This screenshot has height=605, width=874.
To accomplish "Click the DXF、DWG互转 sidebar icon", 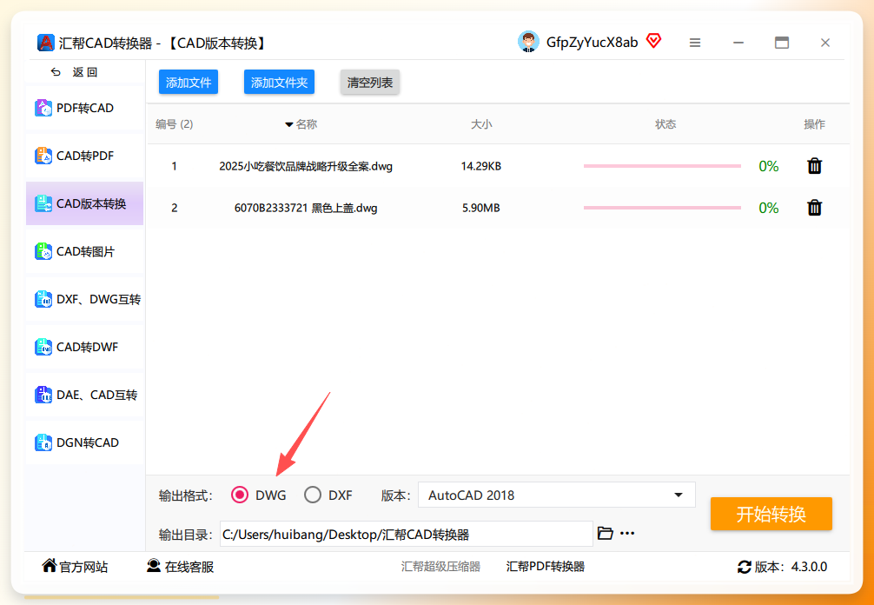I will pos(43,299).
